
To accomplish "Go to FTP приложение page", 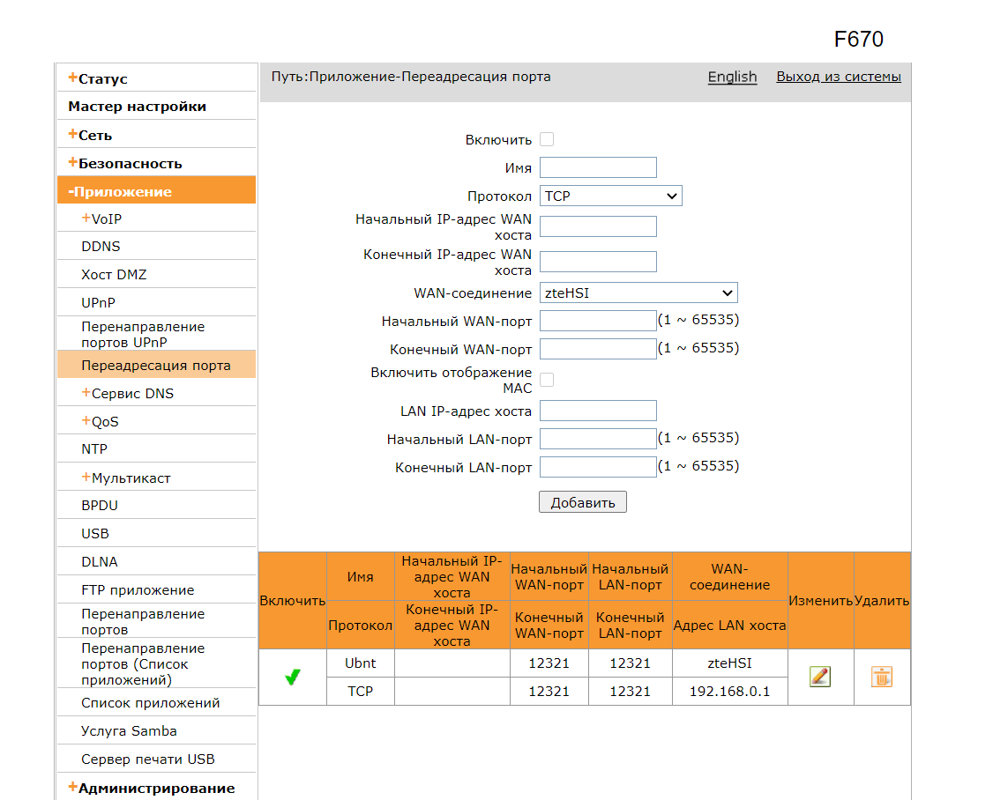I will point(138,590).
